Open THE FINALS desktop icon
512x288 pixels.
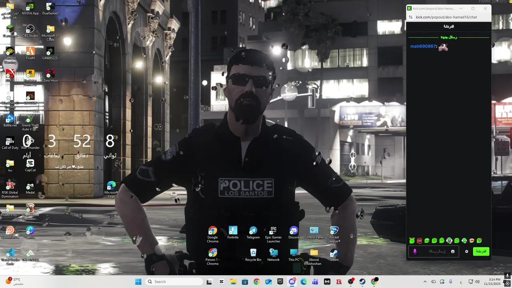(30, 255)
